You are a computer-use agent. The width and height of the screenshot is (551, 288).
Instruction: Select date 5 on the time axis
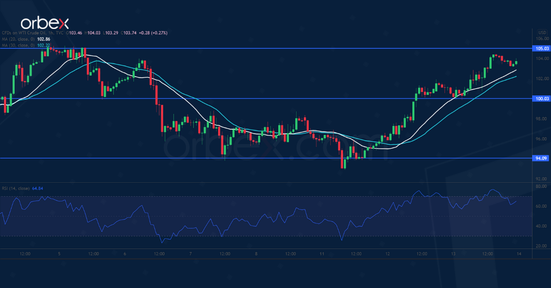pos(59,254)
